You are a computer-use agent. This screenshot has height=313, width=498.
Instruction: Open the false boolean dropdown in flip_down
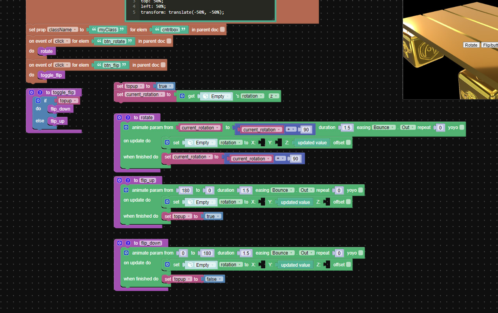click(x=214, y=279)
